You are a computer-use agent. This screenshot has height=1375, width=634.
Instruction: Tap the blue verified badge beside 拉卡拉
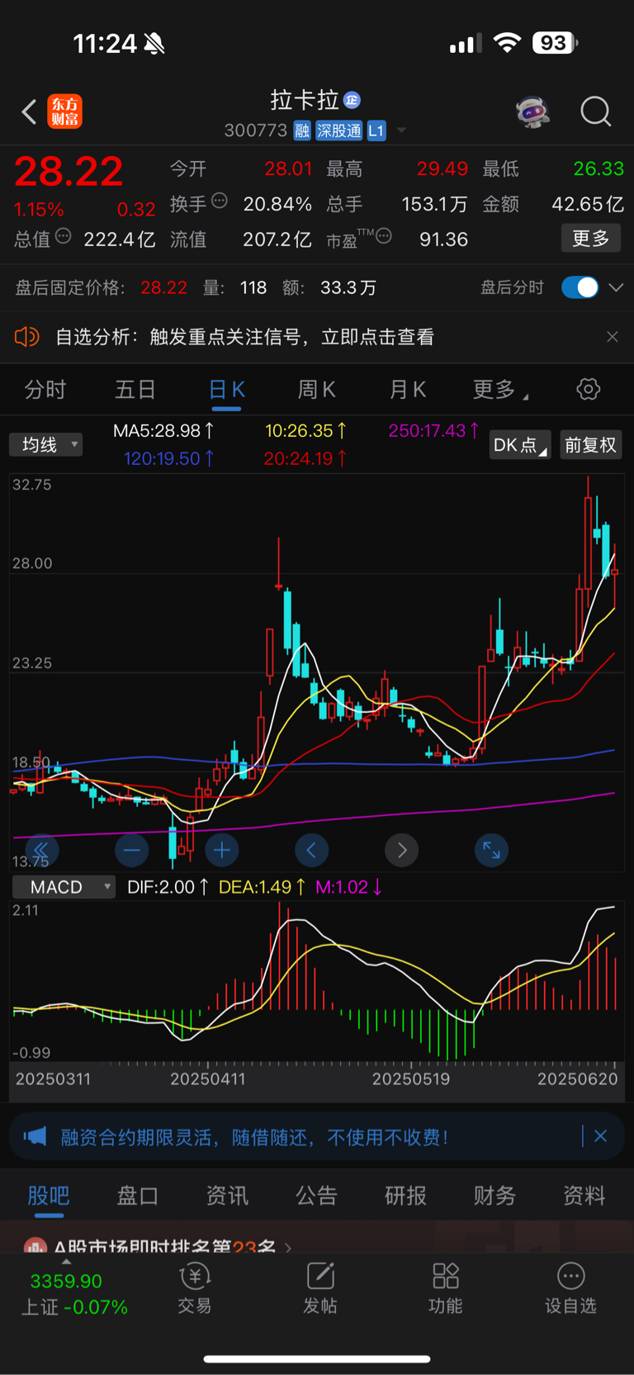[352, 100]
